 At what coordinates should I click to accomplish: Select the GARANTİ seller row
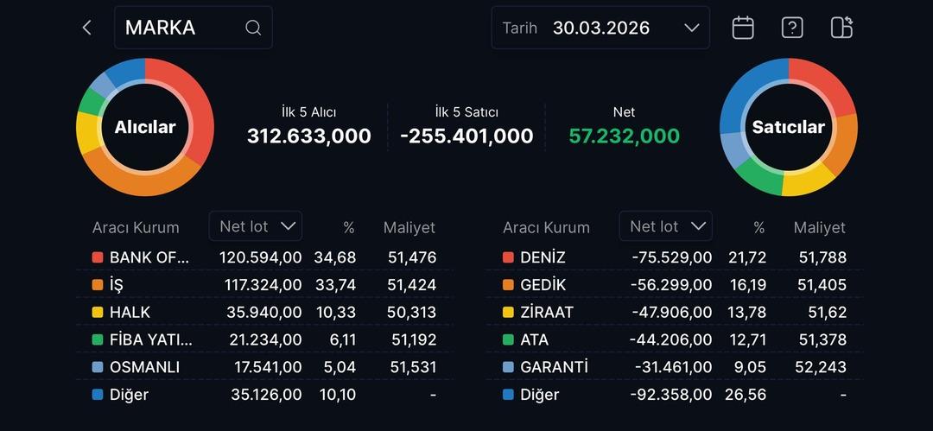point(674,367)
